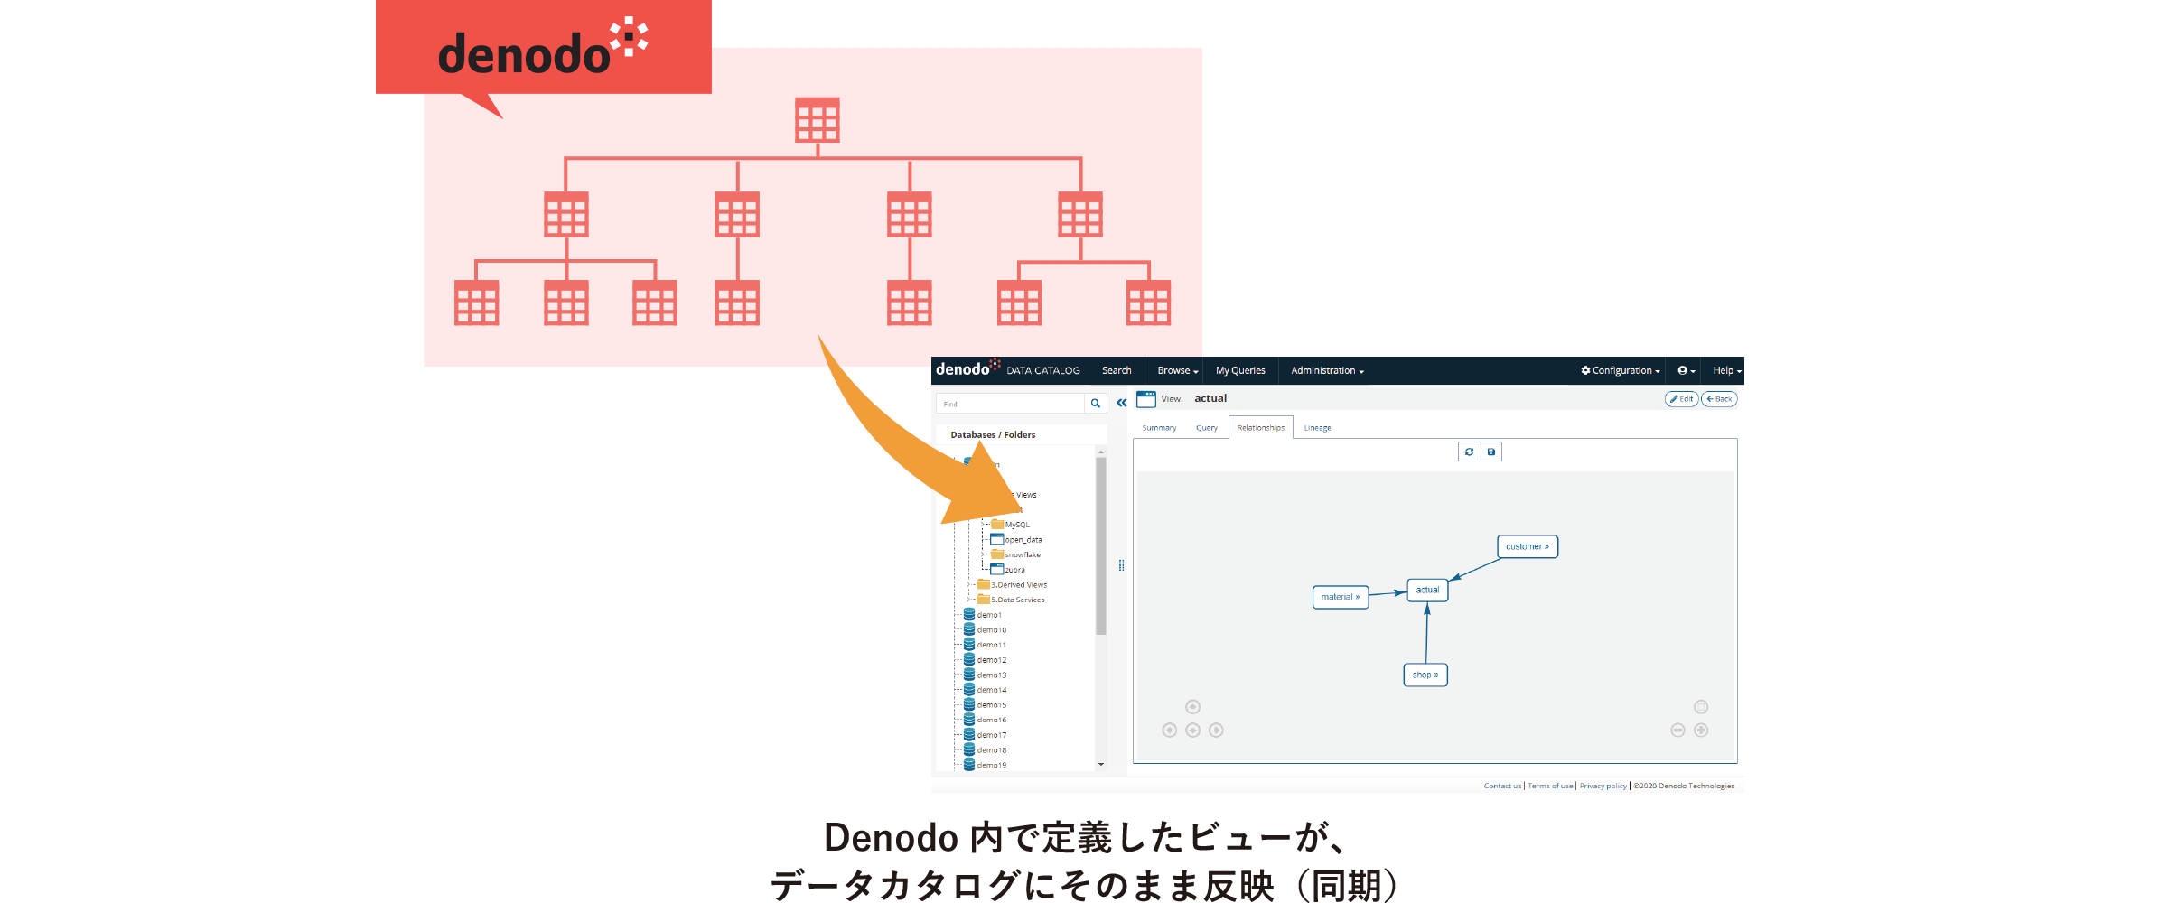Expand the snowflake folder tree arrow
Screen dimensions: 2168x903
click(983, 554)
